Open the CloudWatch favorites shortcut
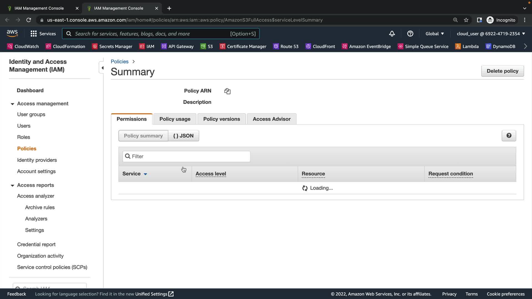This screenshot has height=299, width=532. [23, 47]
